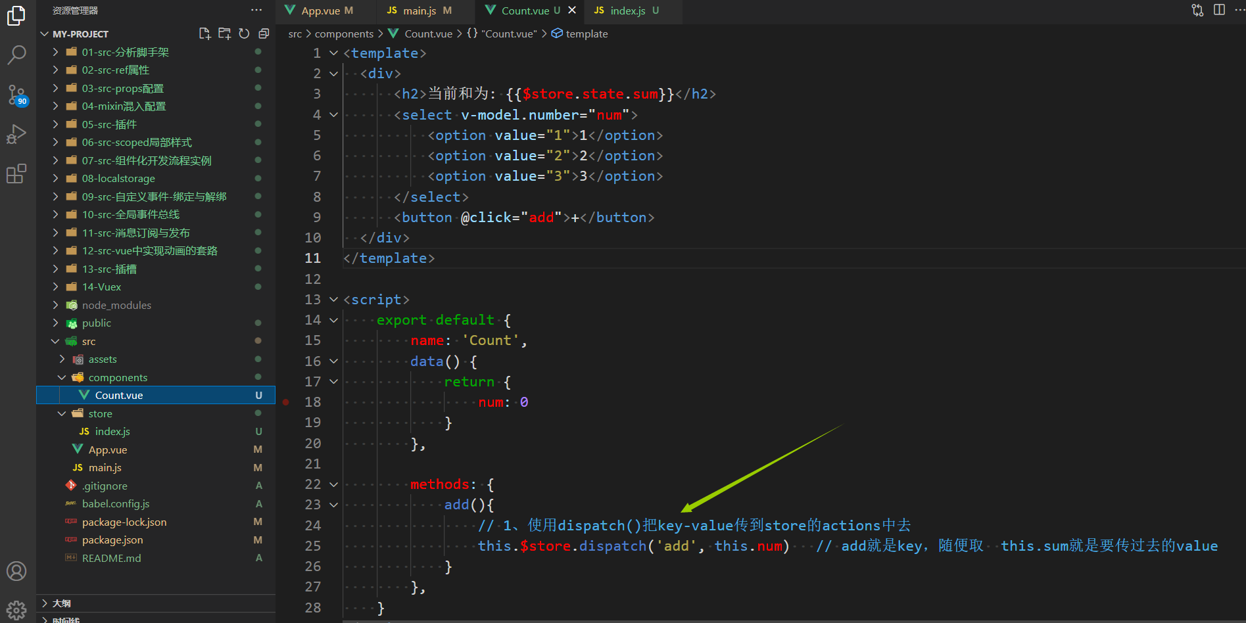
Task: Select the 08-localstorage folder
Action: point(156,178)
